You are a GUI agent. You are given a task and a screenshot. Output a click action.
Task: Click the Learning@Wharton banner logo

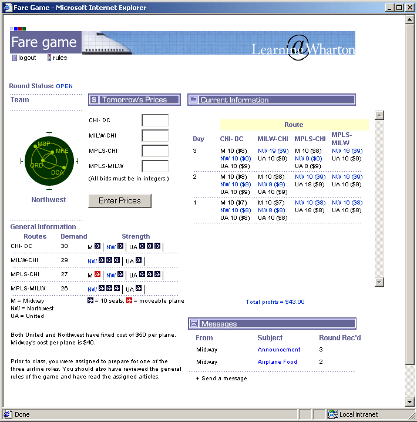click(x=303, y=48)
